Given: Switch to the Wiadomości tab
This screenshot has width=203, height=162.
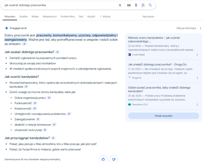Looking at the screenshot, I should [x=50, y=17].
